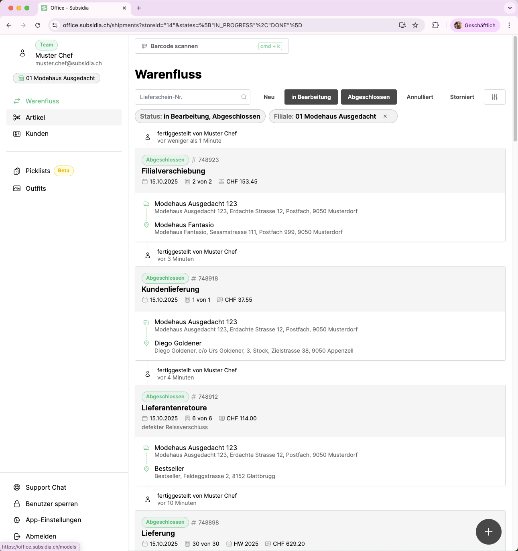Click the search magnifier in Lieferschein field
This screenshot has width=518, height=551.
click(x=244, y=97)
